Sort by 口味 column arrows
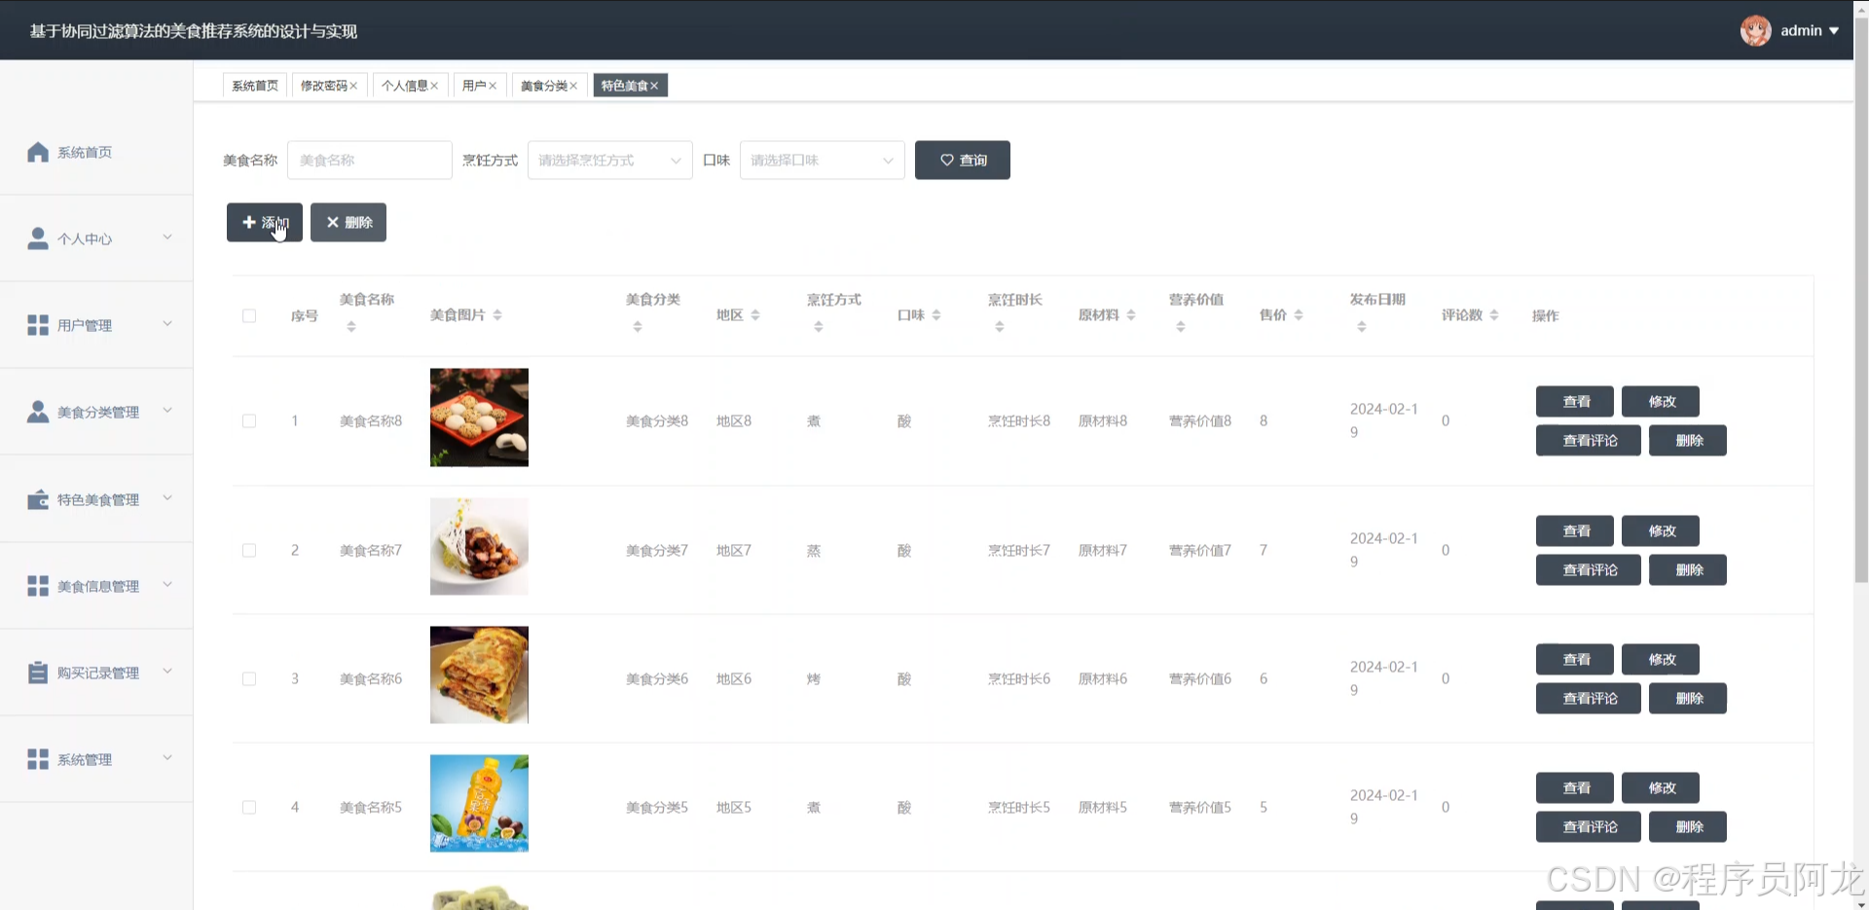Image resolution: width=1869 pixels, height=910 pixels. pyautogui.click(x=936, y=314)
